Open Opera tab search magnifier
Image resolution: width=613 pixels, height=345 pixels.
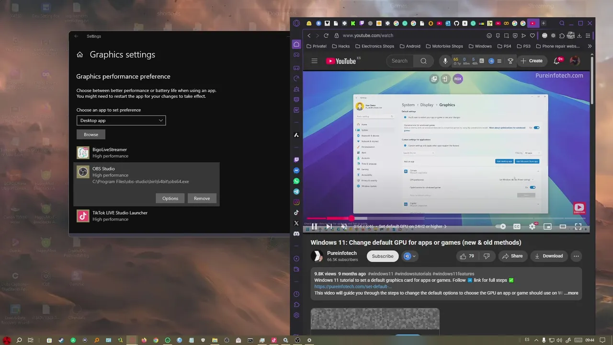pyautogui.click(x=562, y=23)
